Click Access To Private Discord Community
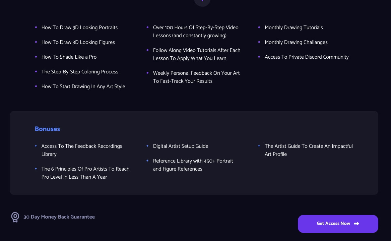The width and height of the screenshot is (391, 241). tap(307, 57)
